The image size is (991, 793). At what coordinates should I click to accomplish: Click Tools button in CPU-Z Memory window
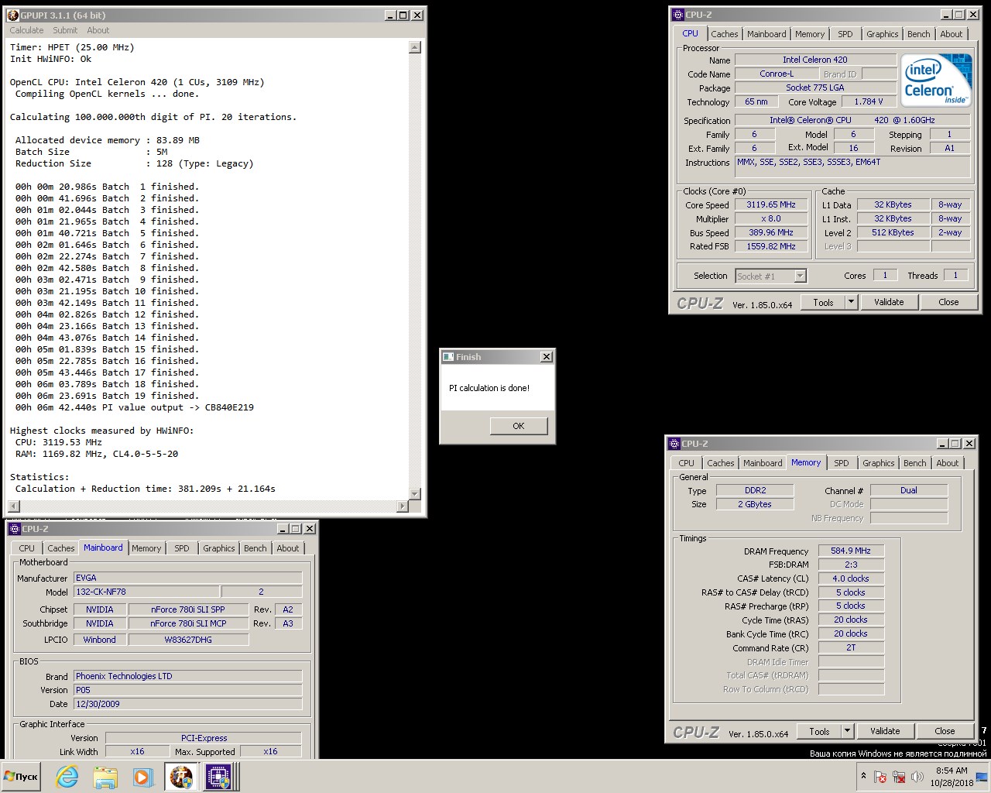coord(819,731)
